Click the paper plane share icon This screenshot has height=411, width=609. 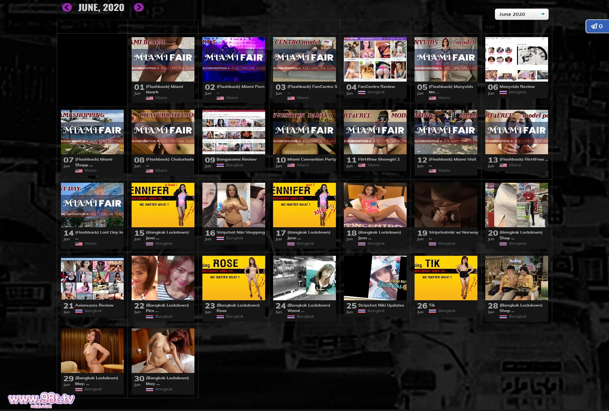point(594,26)
